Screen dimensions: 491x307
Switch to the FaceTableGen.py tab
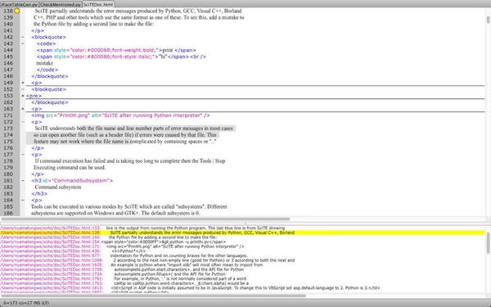point(20,4)
